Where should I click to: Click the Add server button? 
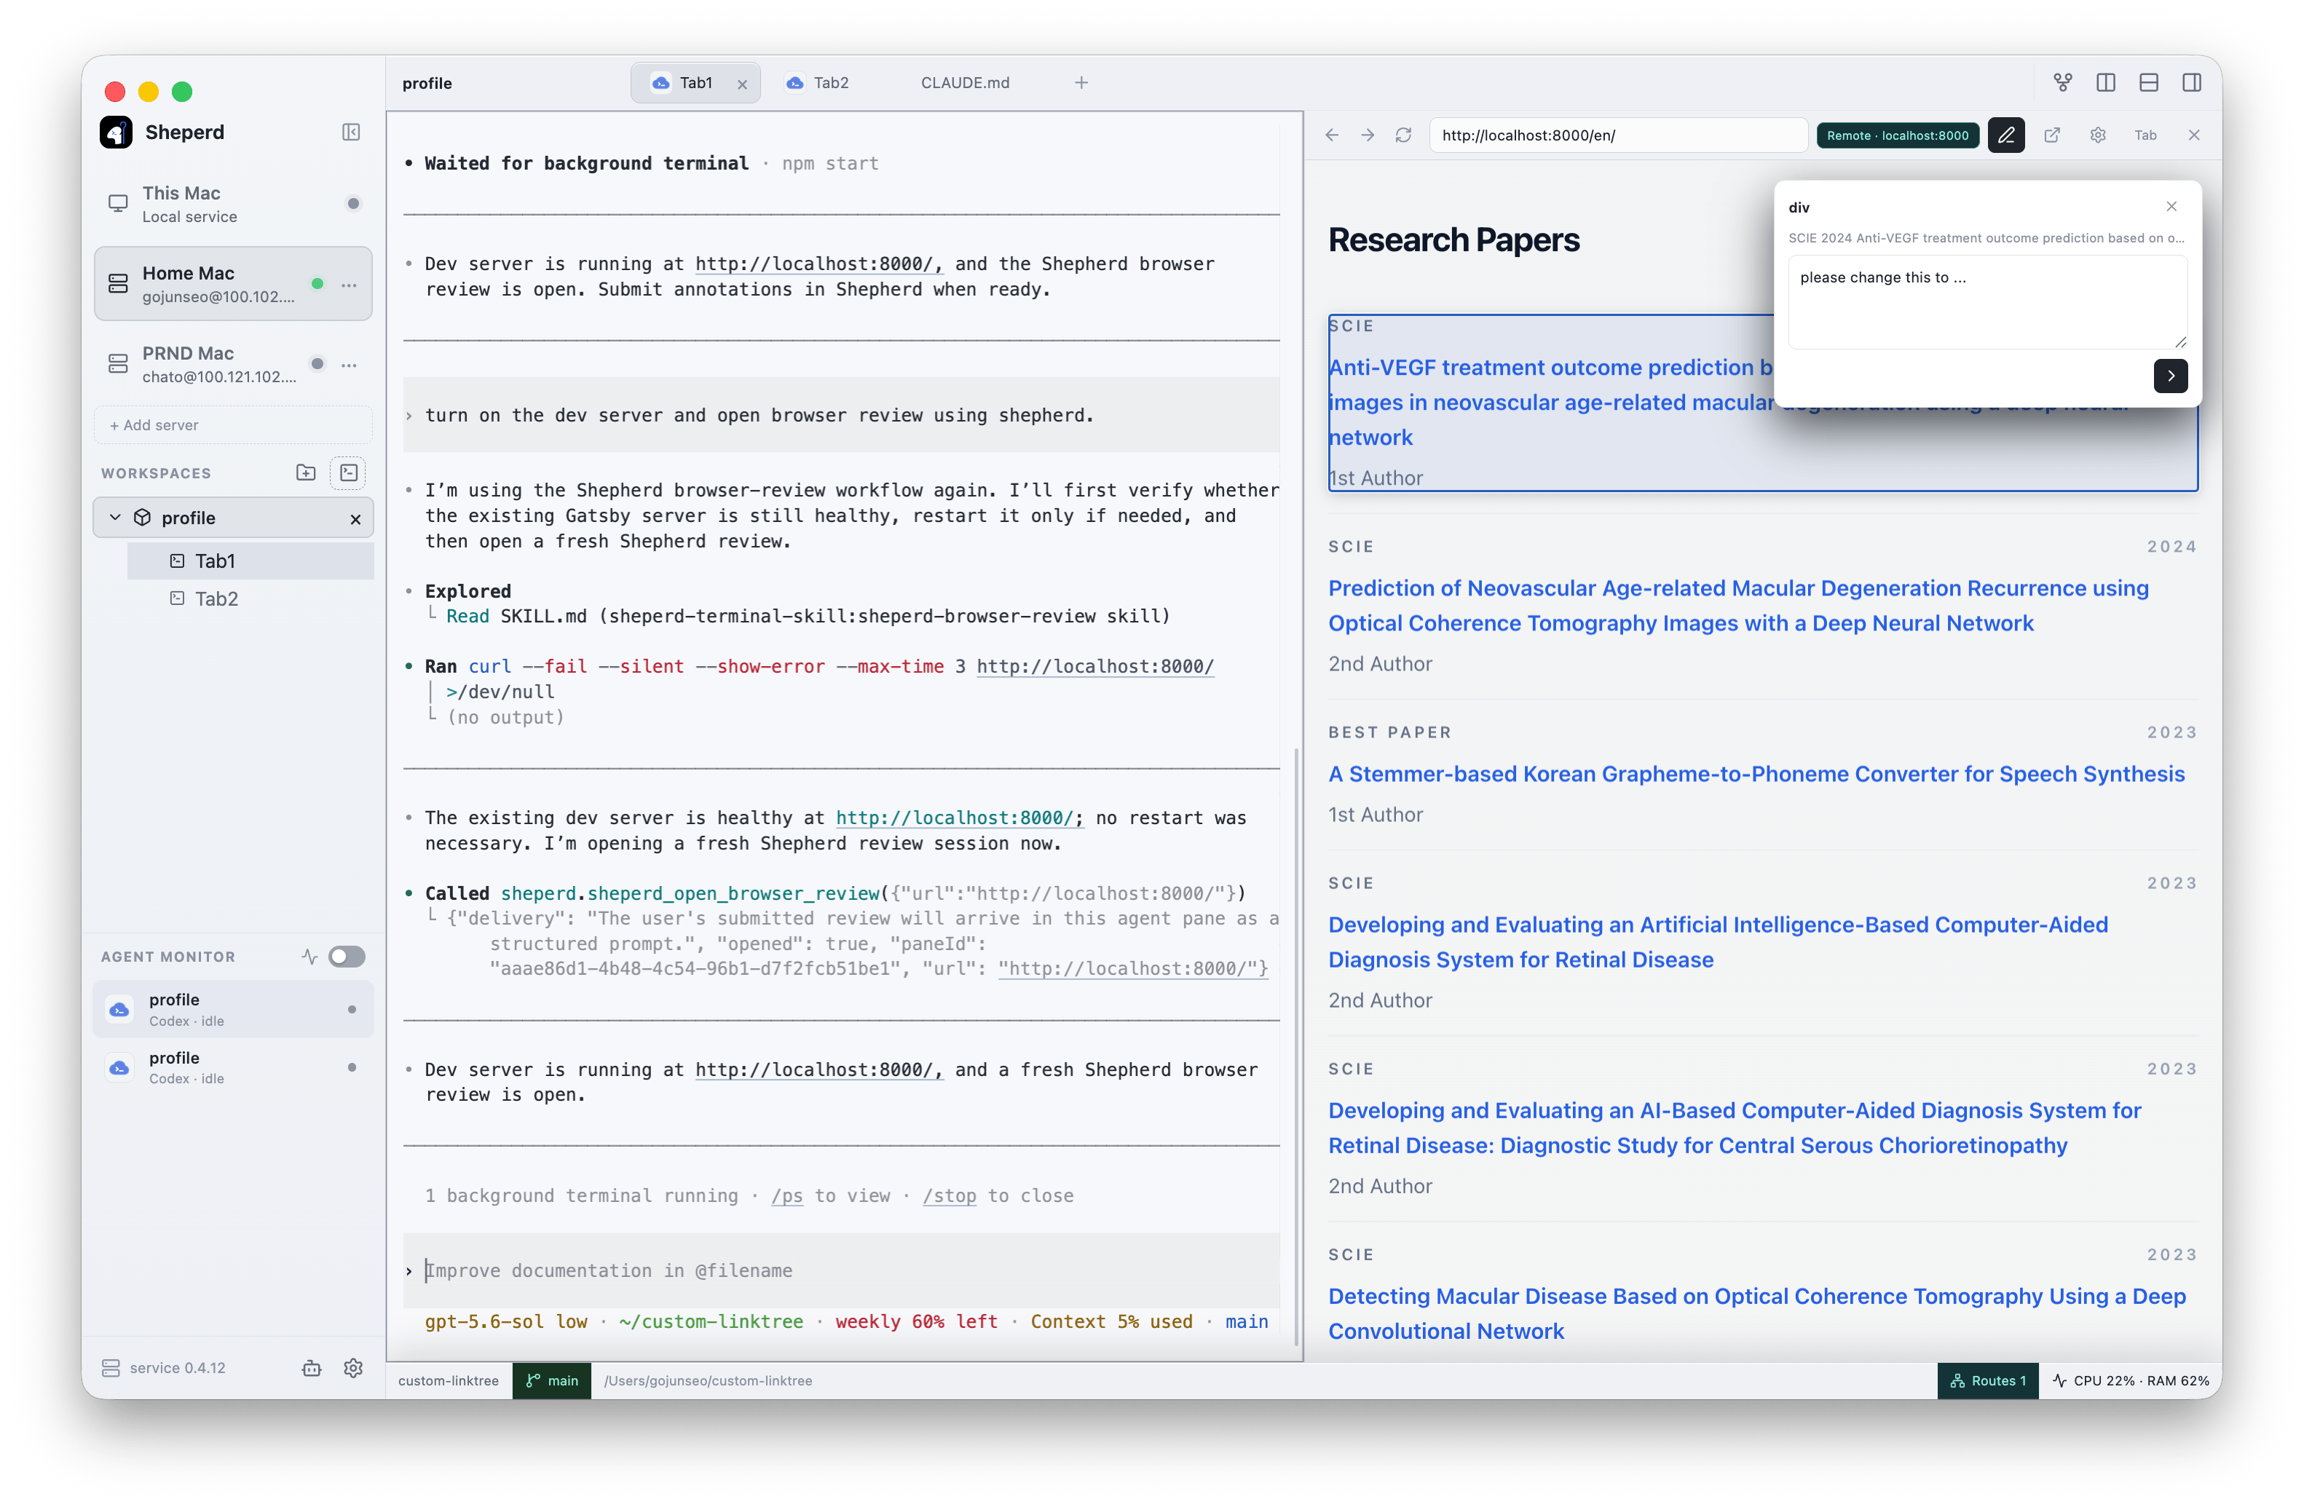pyautogui.click(x=233, y=425)
